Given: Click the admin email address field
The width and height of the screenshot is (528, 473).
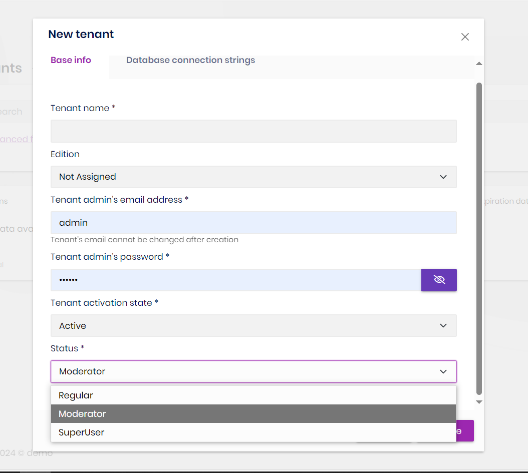Looking at the screenshot, I should [x=253, y=223].
